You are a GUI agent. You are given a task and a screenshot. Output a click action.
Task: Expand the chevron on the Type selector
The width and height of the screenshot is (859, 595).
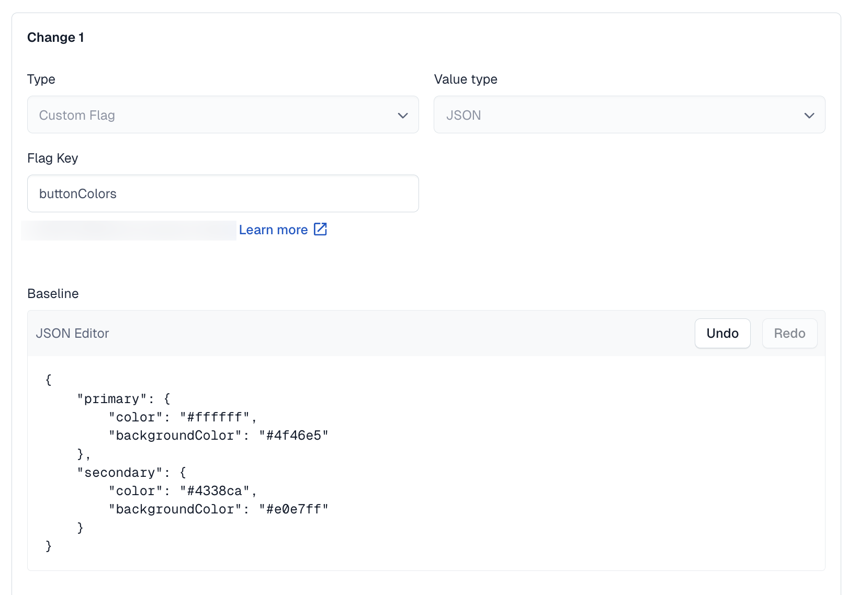pos(402,115)
